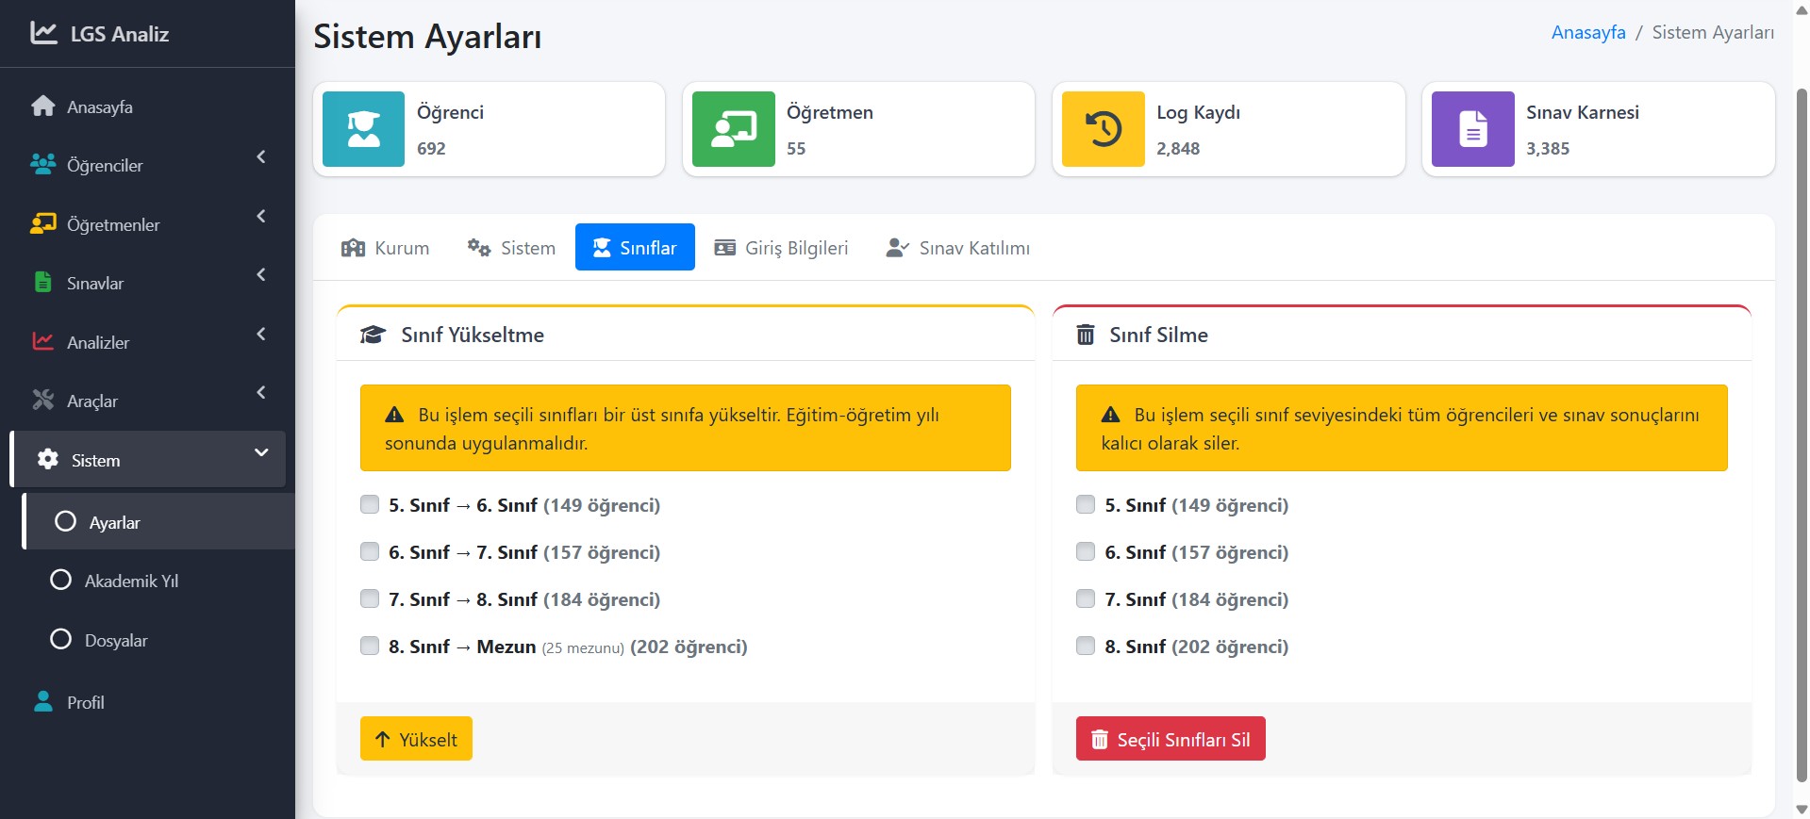Click the purple Sınav Karnesi document icon
Viewport: 1810px width, 819px height.
coord(1472,129)
